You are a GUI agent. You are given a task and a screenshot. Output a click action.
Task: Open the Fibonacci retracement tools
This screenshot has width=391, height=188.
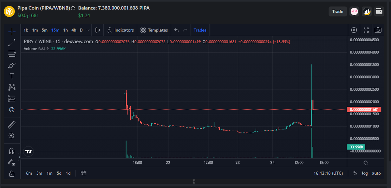pyautogui.click(x=12, y=54)
